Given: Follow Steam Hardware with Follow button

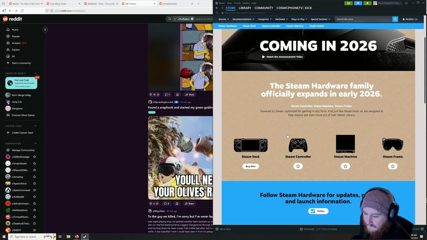Looking at the screenshot, I should 318,211.
